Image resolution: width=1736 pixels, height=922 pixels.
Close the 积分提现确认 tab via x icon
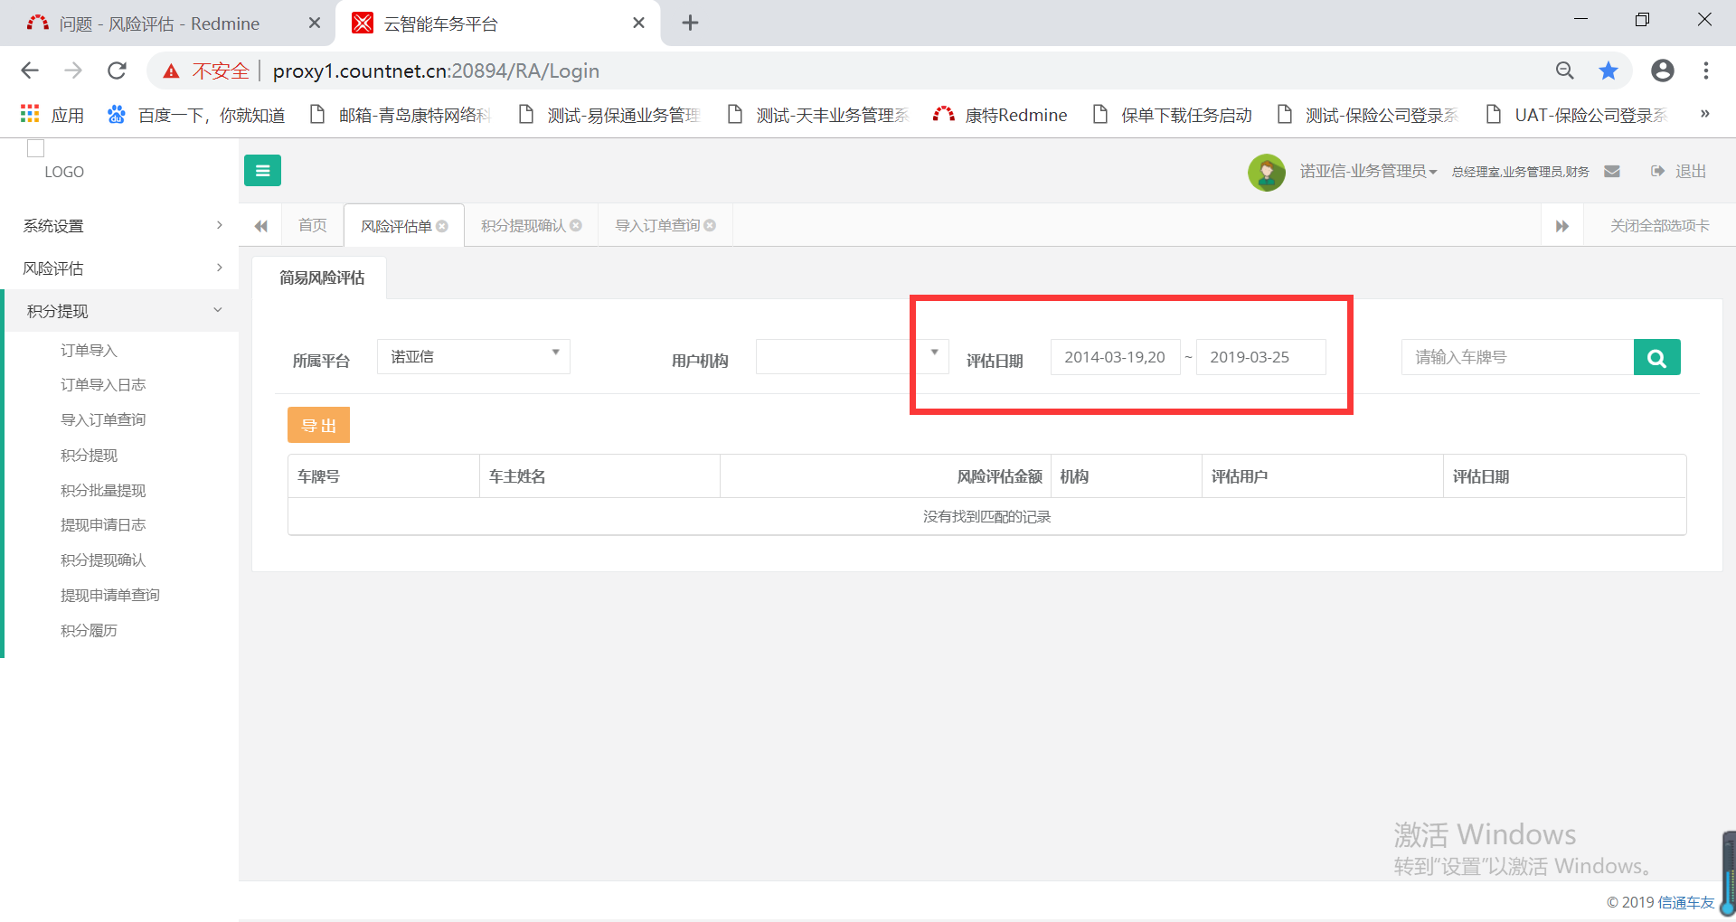tap(576, 225)
